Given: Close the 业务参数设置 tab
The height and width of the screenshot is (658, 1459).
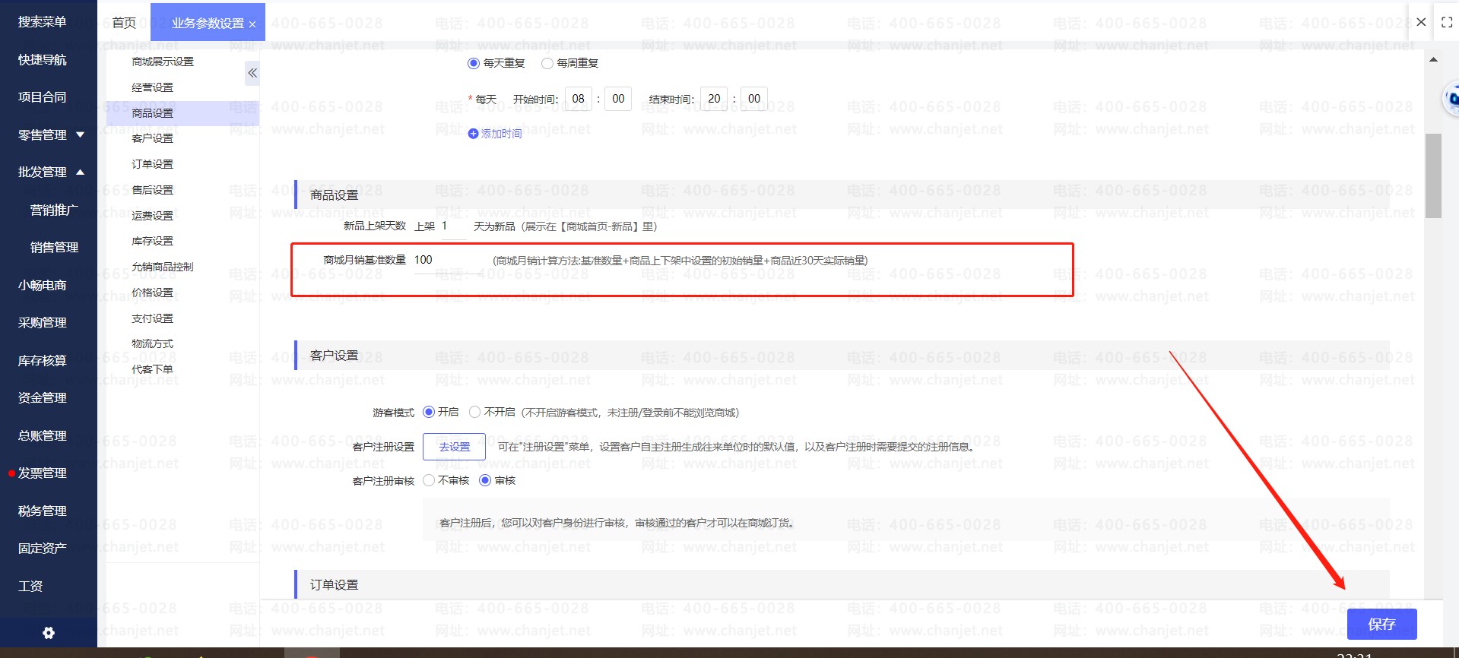Looking at the screenshot, I should (x=252, y=24).
